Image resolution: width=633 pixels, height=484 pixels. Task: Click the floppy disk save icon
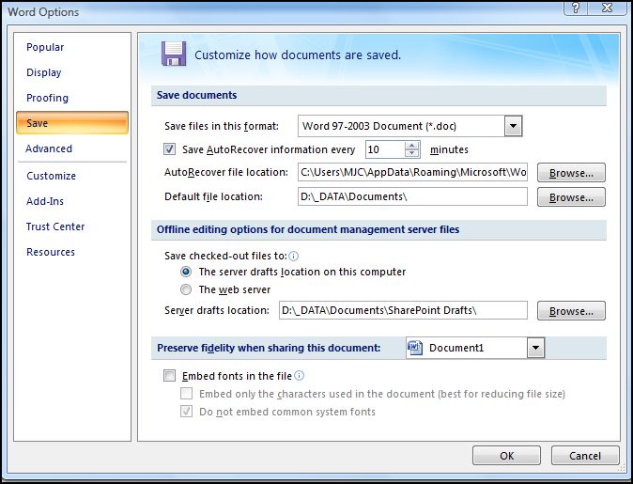[x=173, y=54]
